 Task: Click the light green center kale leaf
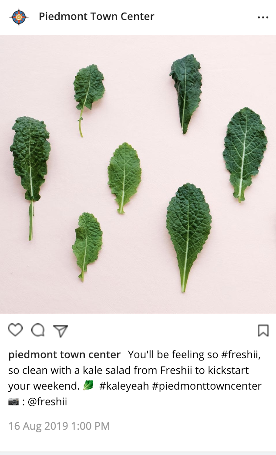coord(125,177)
